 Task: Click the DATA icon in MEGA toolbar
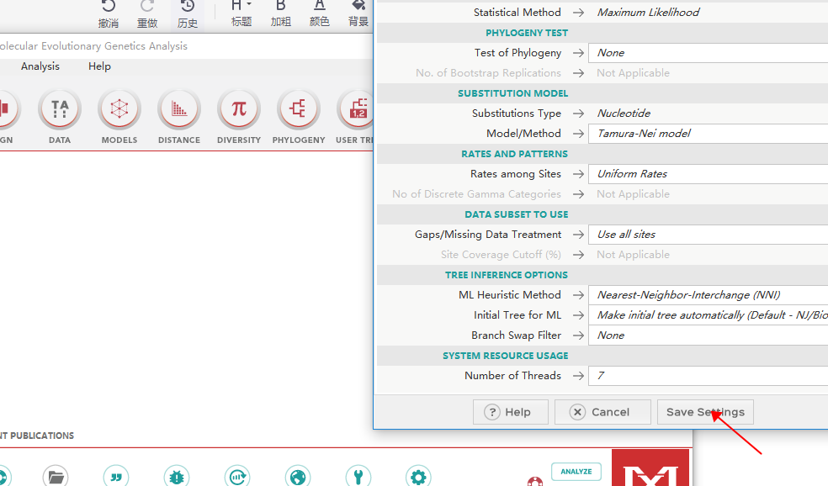60,117
